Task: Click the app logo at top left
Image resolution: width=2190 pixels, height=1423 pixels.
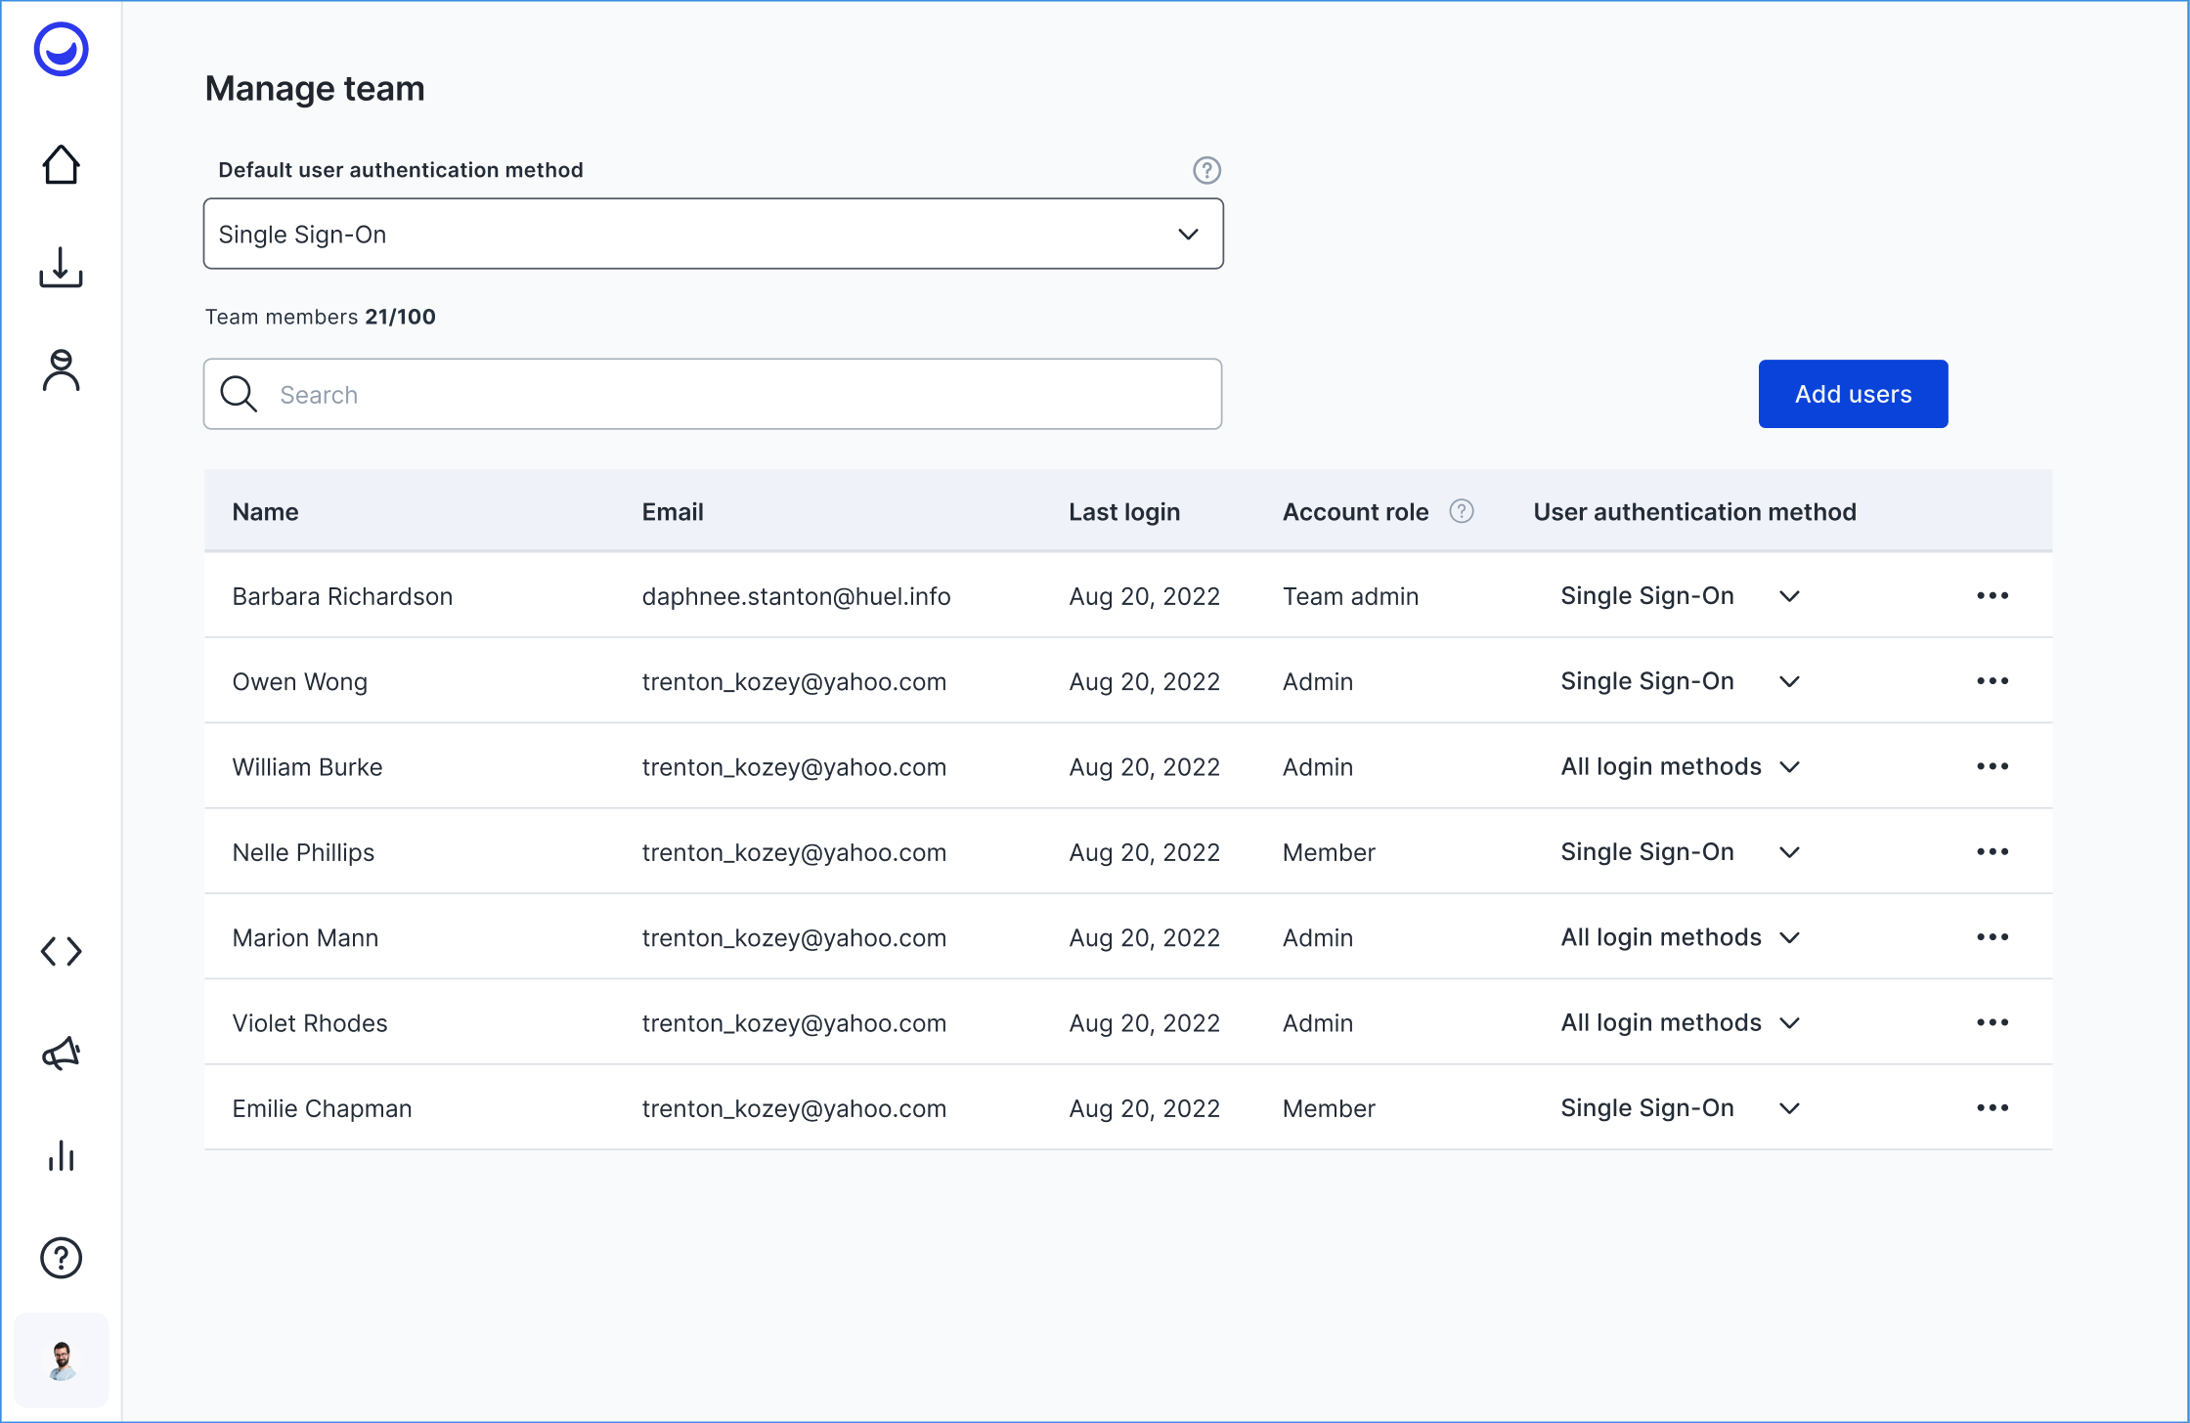Action: click(x=61, y=49)
